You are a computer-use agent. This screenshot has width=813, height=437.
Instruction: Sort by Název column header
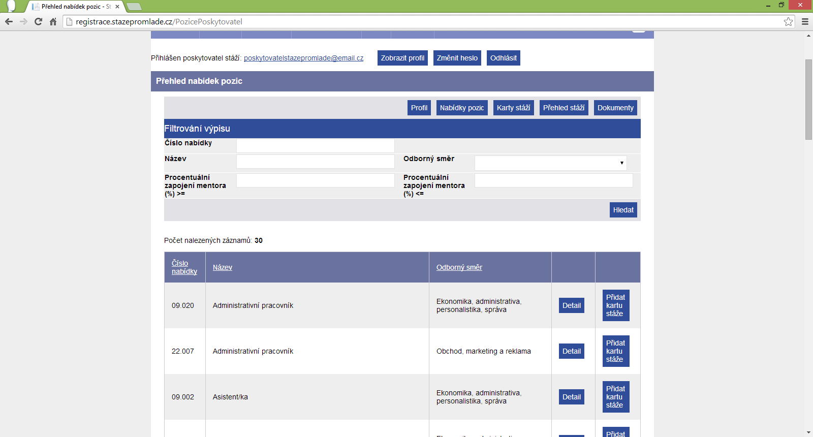pyautogui.click(x=223, y=267)
